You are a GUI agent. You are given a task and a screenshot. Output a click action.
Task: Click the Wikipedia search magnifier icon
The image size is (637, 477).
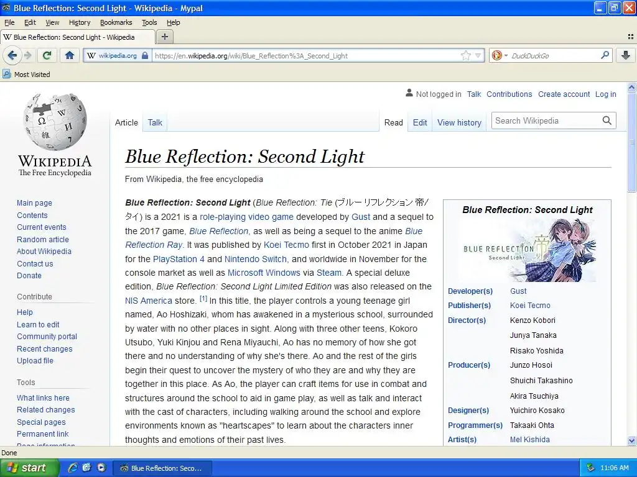tap(607, 120)
